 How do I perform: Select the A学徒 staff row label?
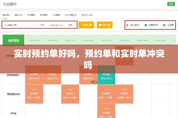(x=13, y=113)
